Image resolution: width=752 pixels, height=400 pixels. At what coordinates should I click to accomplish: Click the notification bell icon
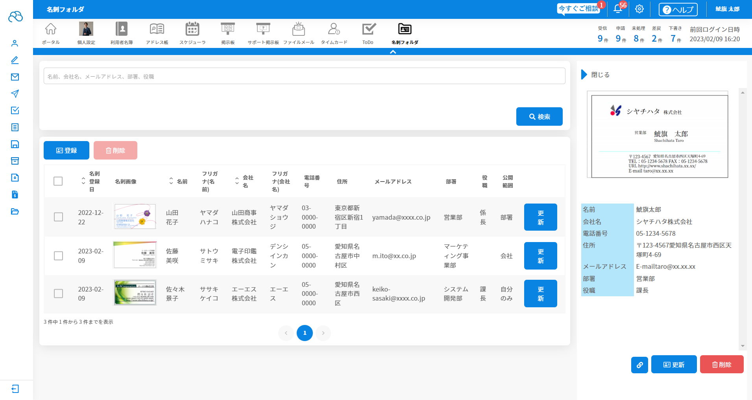pyautogui.click(x=617, y=9)
